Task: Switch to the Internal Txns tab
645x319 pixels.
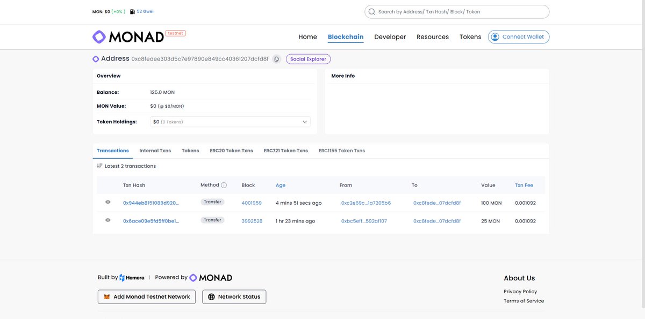Action: point(155,151)
